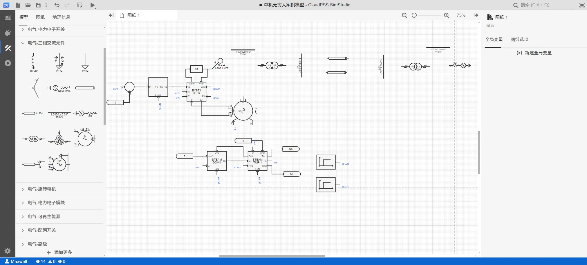Select the EXST1 (PTI) exciter block
This screenshot has width=587, height=265.
(196, 92)
